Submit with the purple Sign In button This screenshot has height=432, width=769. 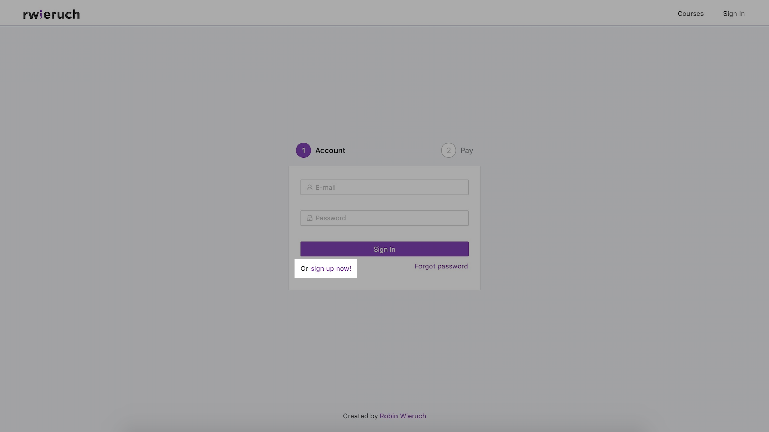pos(384,249)
